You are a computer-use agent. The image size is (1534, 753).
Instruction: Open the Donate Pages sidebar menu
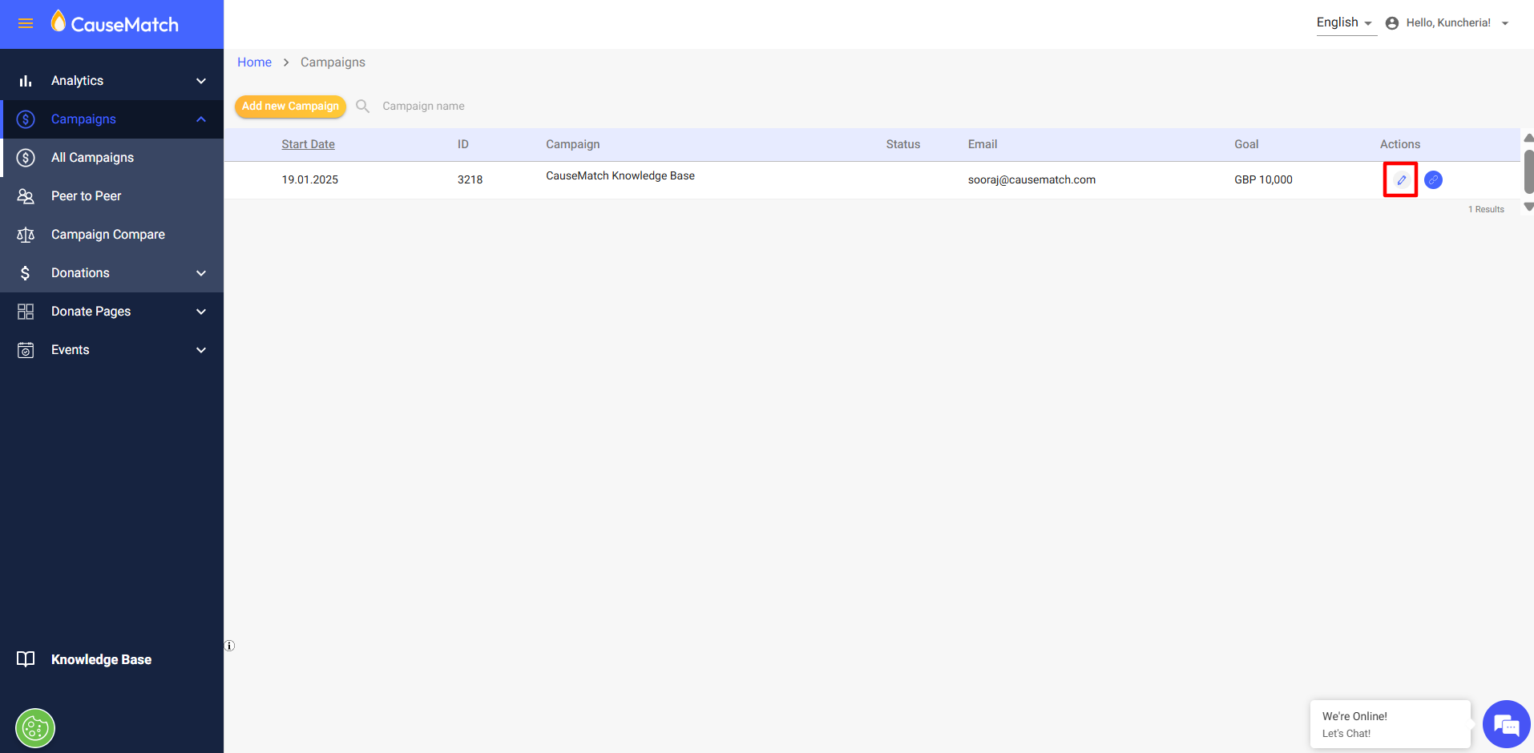(112, 312)
